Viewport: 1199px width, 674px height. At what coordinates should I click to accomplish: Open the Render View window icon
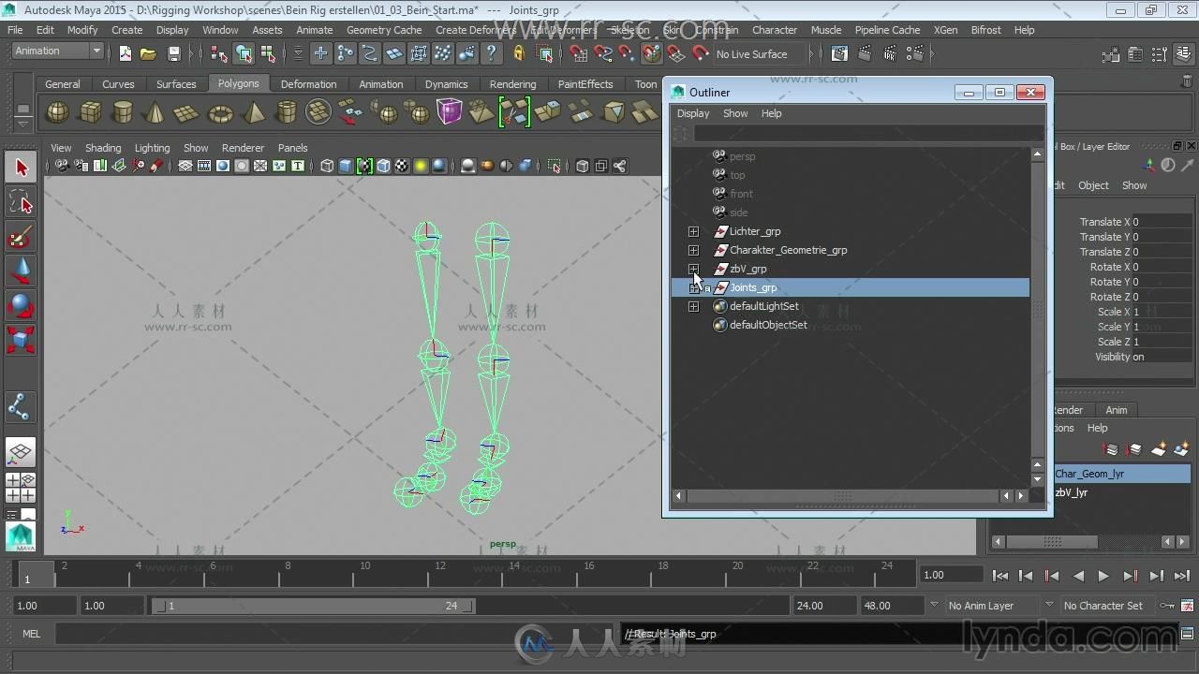coord(839,53)
